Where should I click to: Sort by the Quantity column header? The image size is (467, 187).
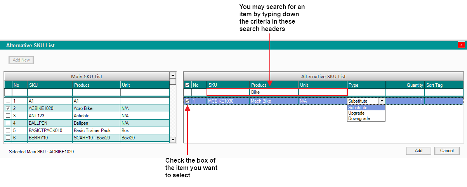[x=405, y=85]
